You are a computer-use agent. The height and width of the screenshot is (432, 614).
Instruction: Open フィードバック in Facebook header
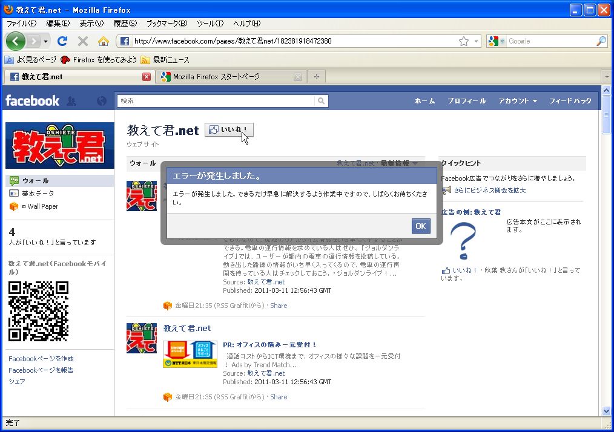coord(570,101)
